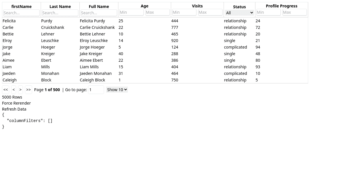Viewport: 344px width, 180px height.
Task: Click the next page arrow button
Action: tap(20, 90)
